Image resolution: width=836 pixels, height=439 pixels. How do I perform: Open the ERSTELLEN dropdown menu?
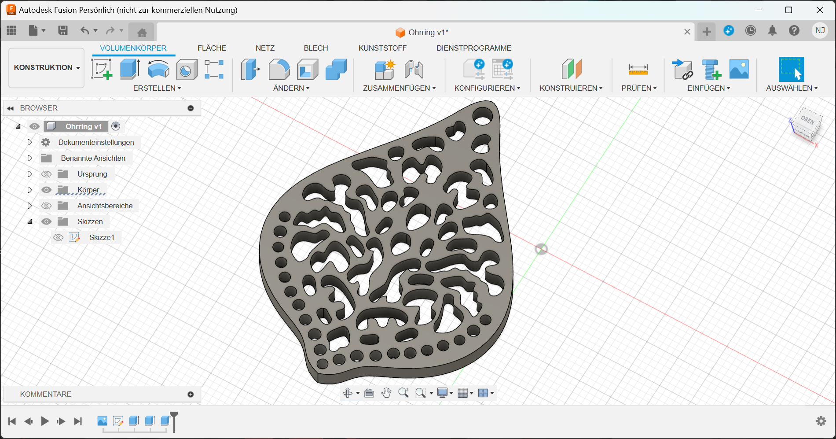point(157,88)
